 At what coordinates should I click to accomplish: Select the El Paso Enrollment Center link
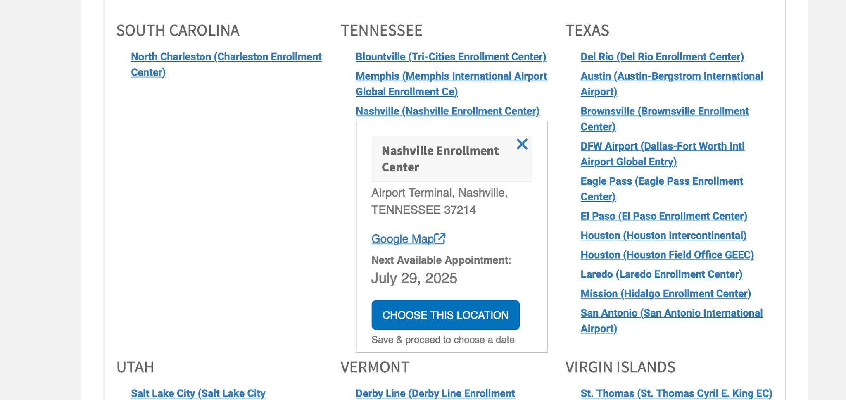(664, 216)
